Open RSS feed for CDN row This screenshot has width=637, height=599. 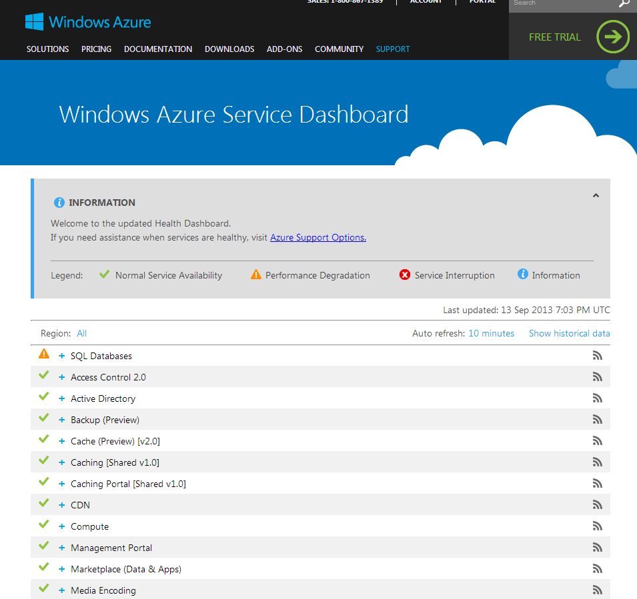[x=597, y=505]
